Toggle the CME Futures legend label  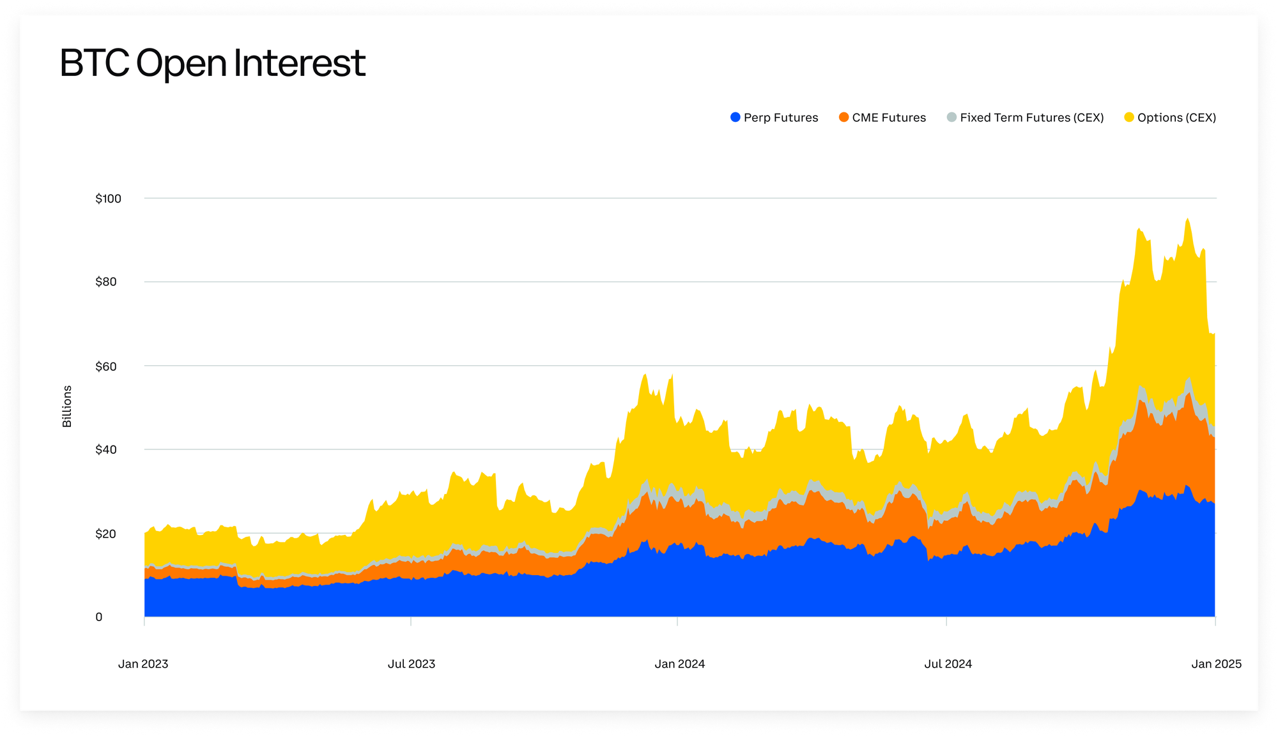(x=888, y=117)
